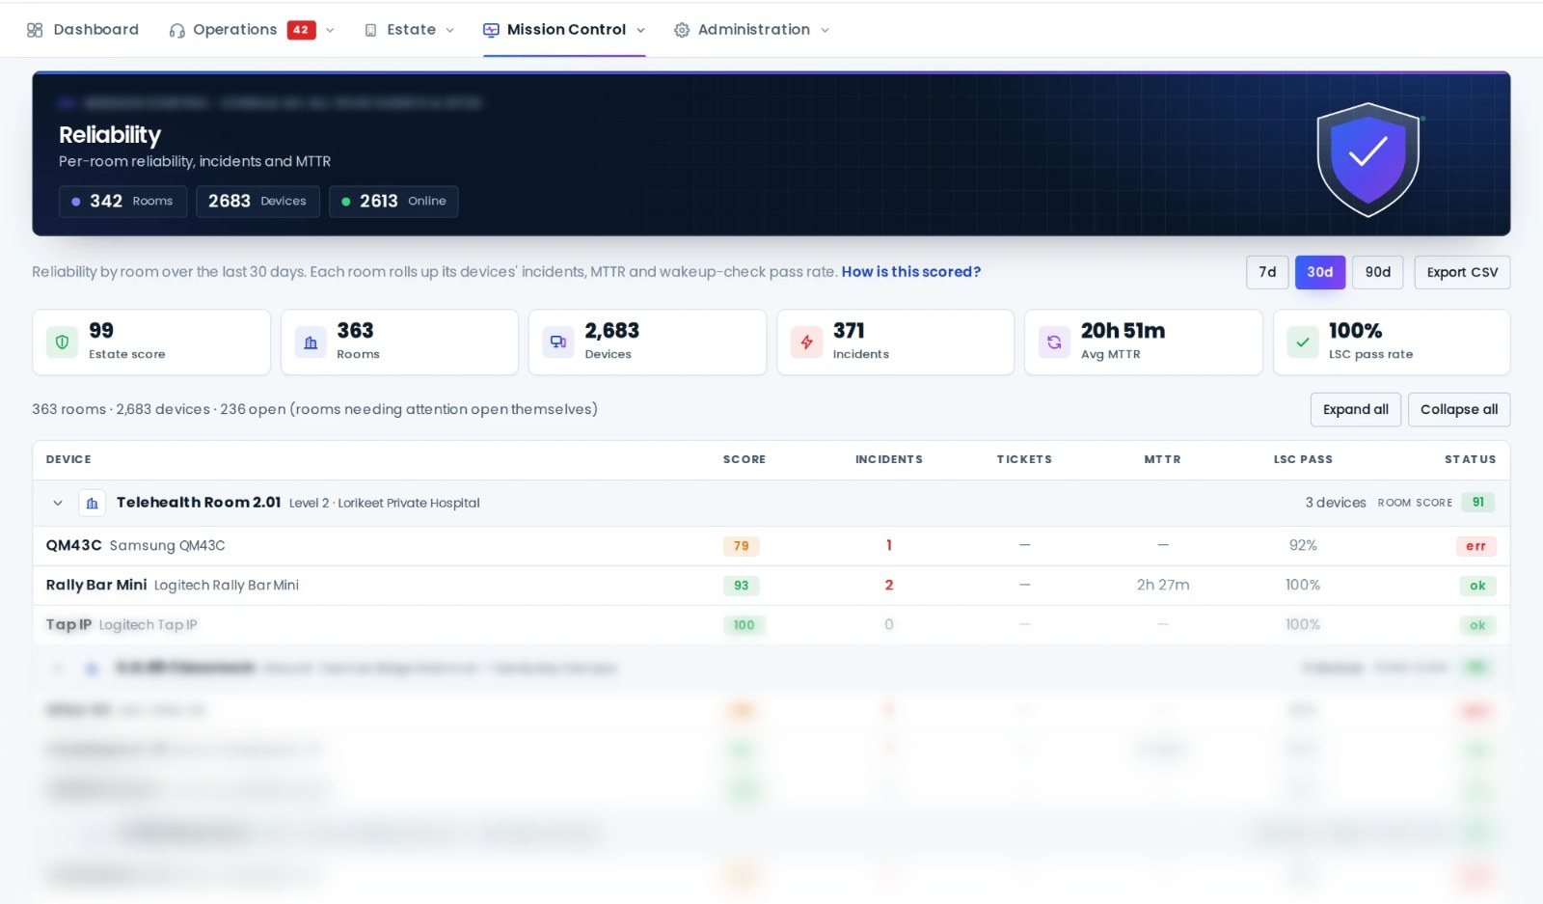
Task: Click the Mission Control monitor icon
Action: (x=491, y=30)
